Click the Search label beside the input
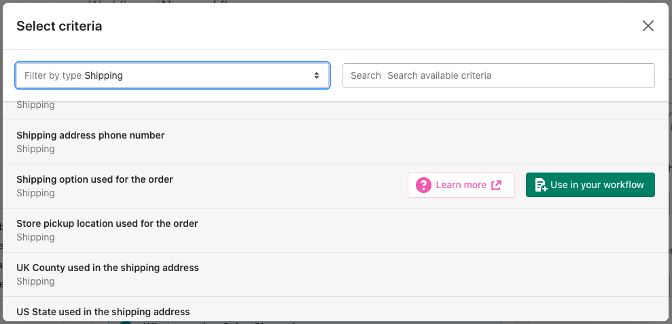 coord(366,75)
